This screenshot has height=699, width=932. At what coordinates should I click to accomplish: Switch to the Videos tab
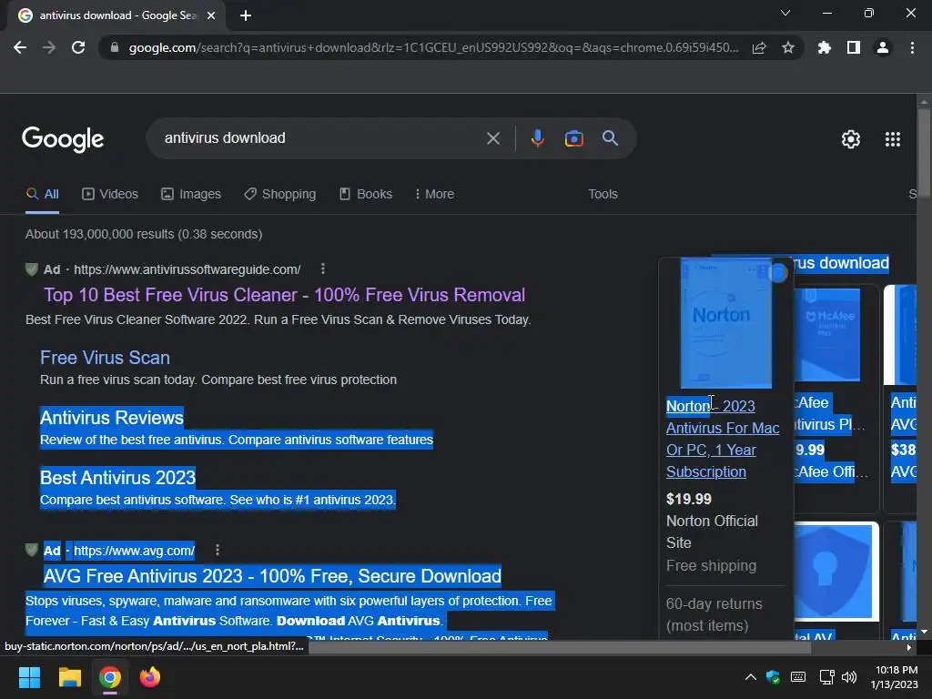click(110, 195)
